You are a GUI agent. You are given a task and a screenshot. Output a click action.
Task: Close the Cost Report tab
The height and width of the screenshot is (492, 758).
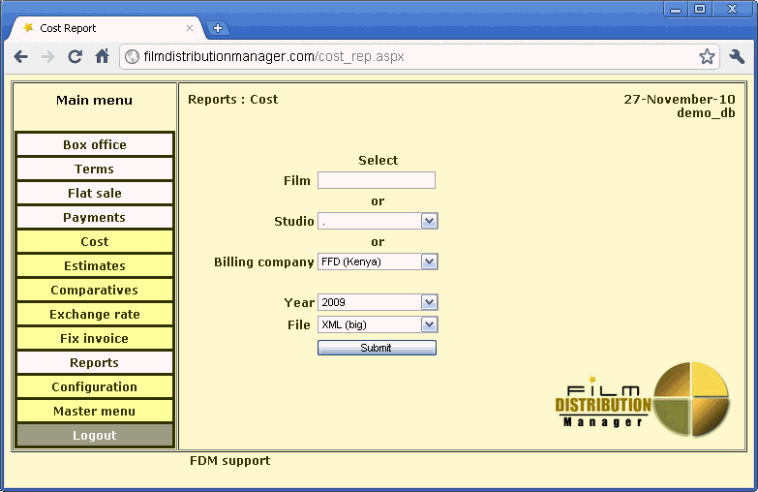190,28
